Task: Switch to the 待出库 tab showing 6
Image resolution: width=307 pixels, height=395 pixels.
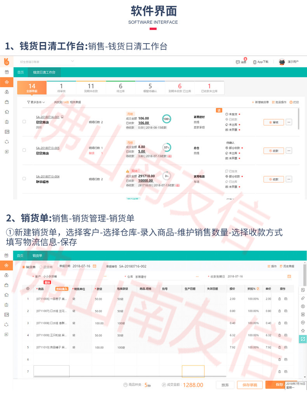Action: coord(120,88)
